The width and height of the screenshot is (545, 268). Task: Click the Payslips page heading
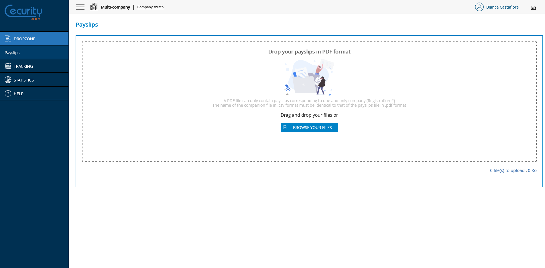coord(86,25)
